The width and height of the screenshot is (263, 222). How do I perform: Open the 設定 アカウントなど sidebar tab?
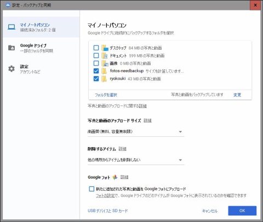point(41,69)
